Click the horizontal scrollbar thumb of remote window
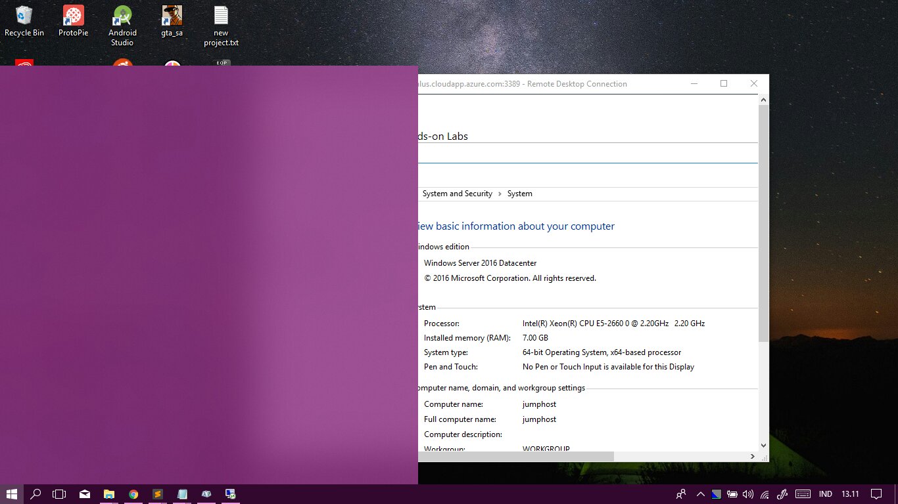 (x=515, y=456)
